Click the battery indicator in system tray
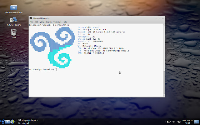 coord(169,122)
